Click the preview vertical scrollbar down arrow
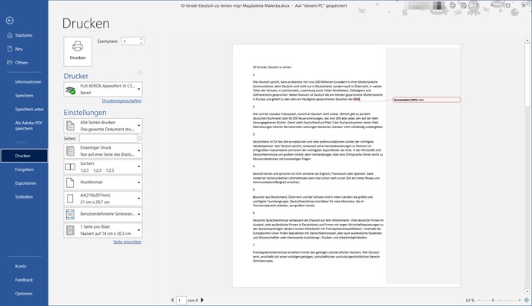Image resolution: width=532 pixels, height=306 pixels. [x=527, y=291]
